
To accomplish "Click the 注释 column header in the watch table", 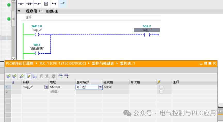I will [x=194, y=82].
